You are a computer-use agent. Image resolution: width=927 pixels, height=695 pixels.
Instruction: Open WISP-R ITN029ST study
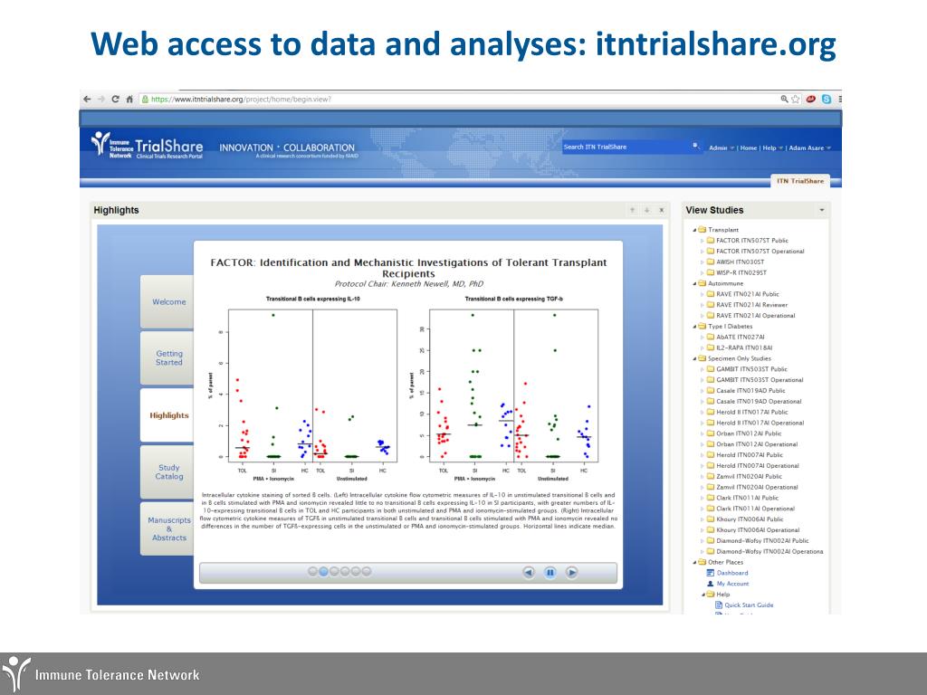741,272
